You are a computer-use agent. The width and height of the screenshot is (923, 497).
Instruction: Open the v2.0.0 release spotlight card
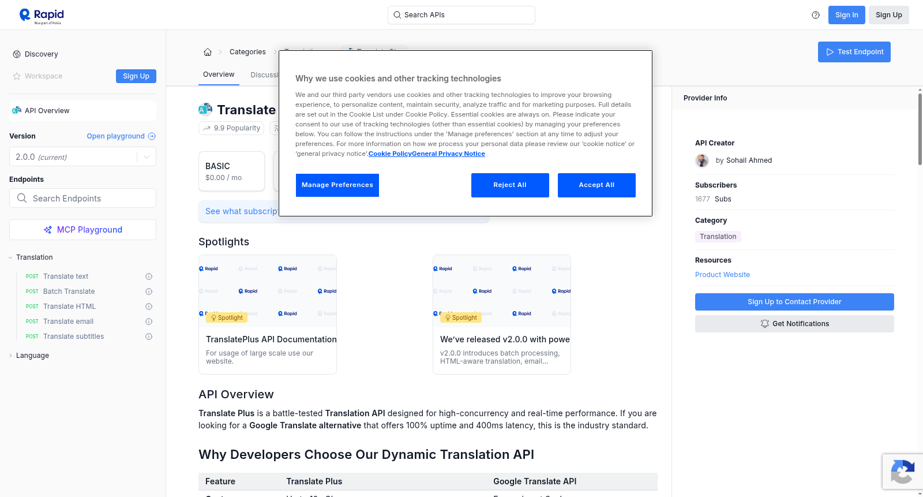click(x=502, y=315)
